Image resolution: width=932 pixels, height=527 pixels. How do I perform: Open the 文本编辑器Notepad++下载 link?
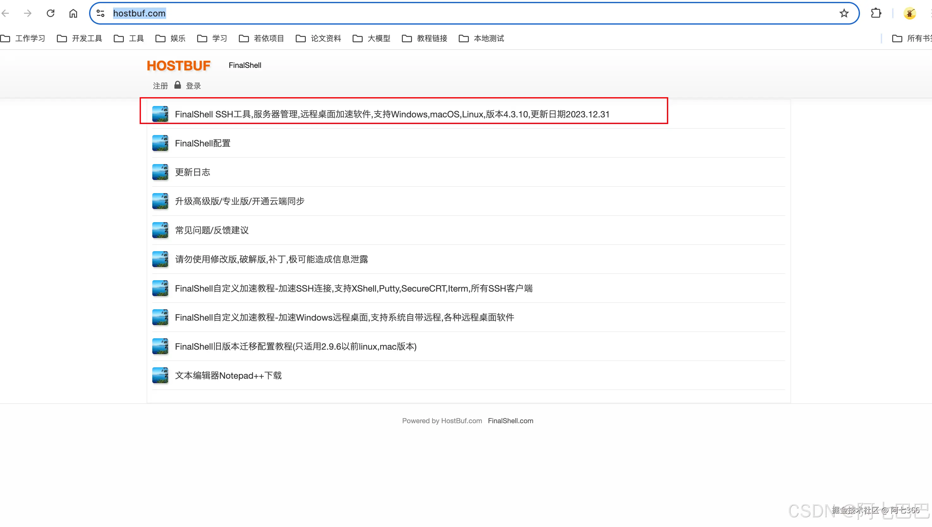point(228,375)
